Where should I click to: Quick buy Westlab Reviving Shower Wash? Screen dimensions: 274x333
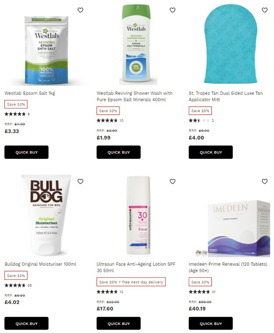[x=119, y=152]
